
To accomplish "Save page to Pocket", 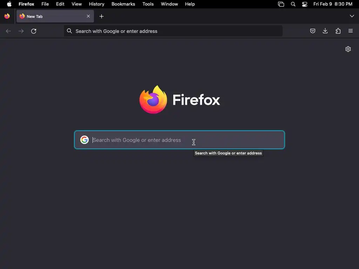I will point(313,31).
